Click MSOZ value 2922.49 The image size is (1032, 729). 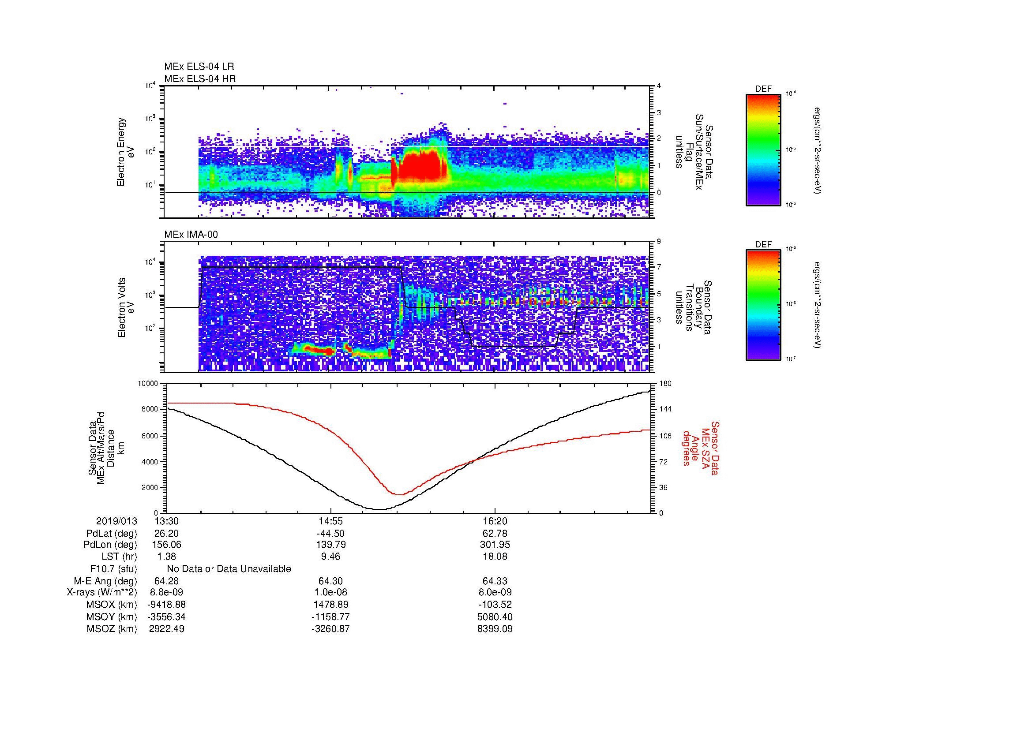pyautogui.click(x=166, y=629)
